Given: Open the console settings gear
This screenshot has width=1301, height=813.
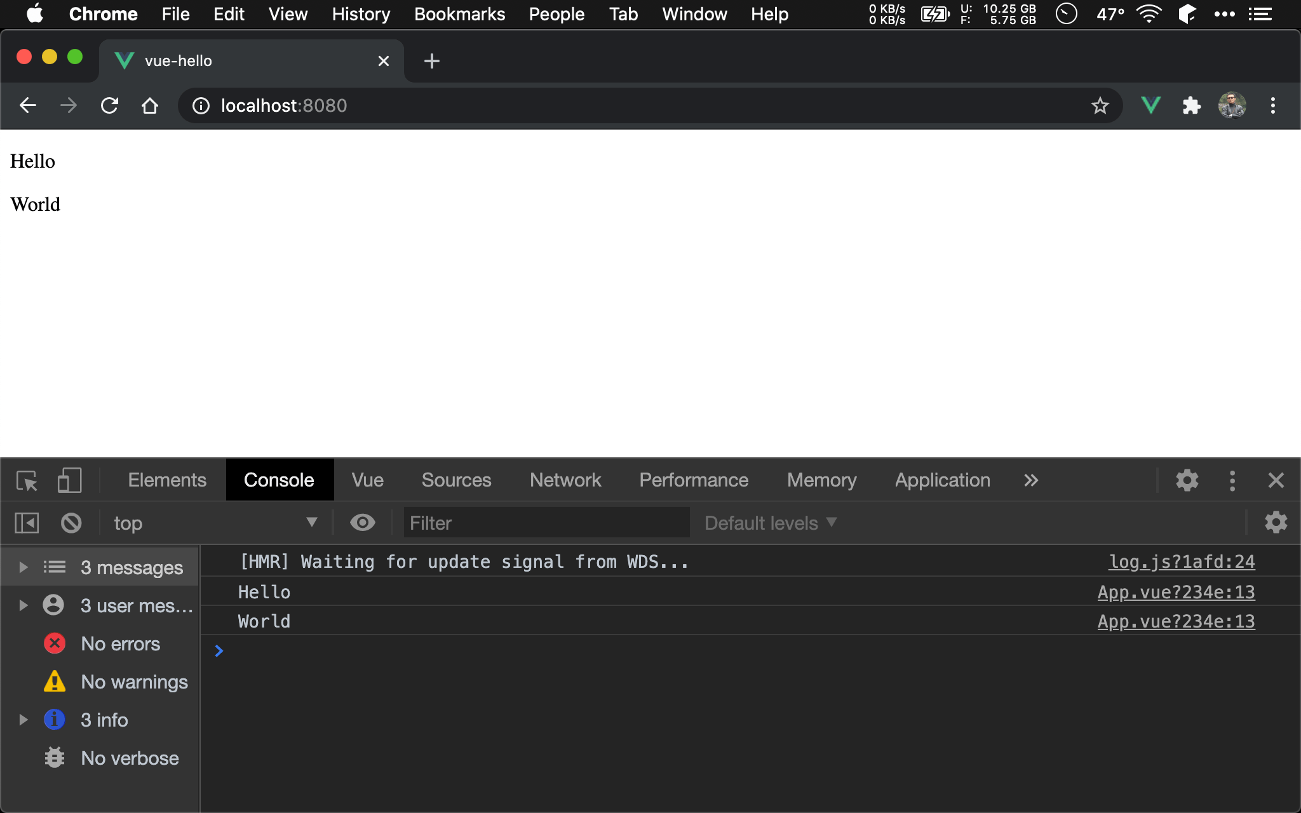Looking at the screenshot, I should click(x=1276, y=523).
